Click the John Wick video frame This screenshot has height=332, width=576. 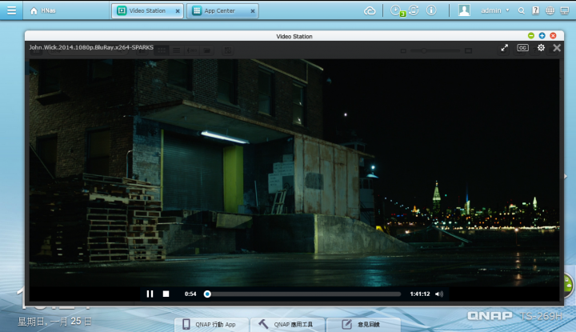click(294, 173)
